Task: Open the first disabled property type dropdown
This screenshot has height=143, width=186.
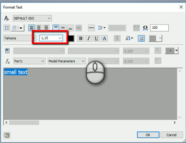Action: [x=39, y=51]
